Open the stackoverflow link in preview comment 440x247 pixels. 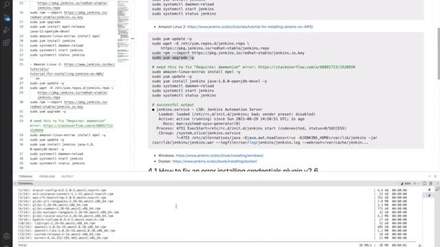click(307, 67)
